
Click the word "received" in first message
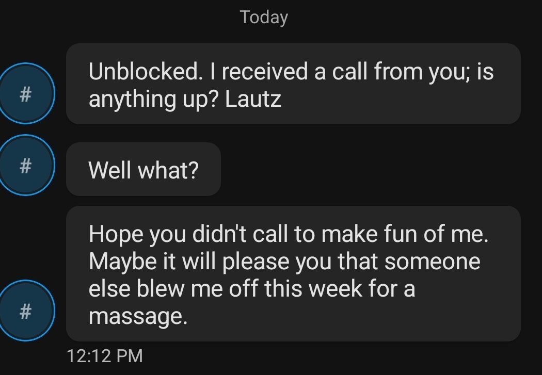click(x=264, y=71)
